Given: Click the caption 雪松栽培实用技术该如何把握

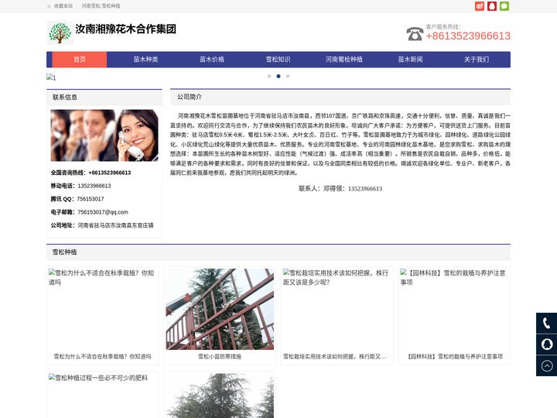Looking at the screenshot, I should pyautogui.click(x=334, y=357).
